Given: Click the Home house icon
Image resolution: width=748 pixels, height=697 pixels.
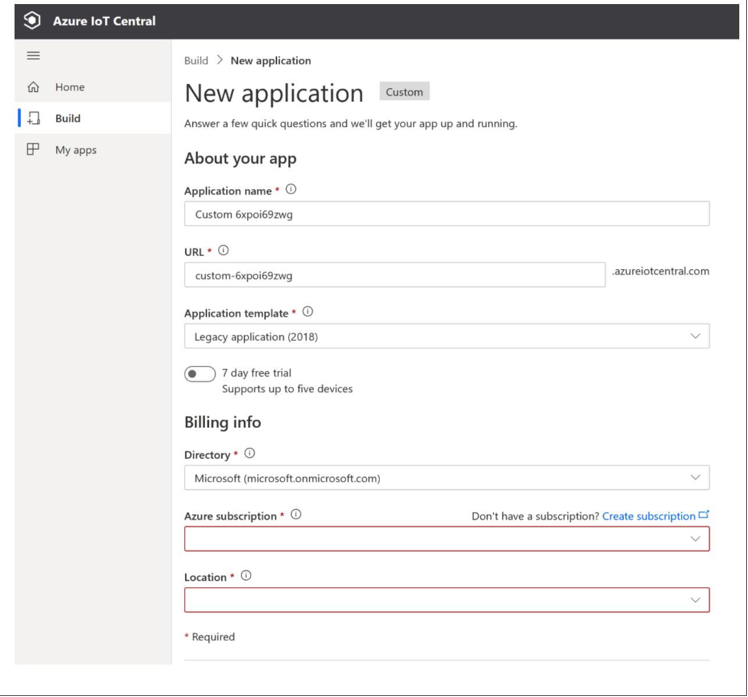Looking at the screenshot, I should 34,87.
